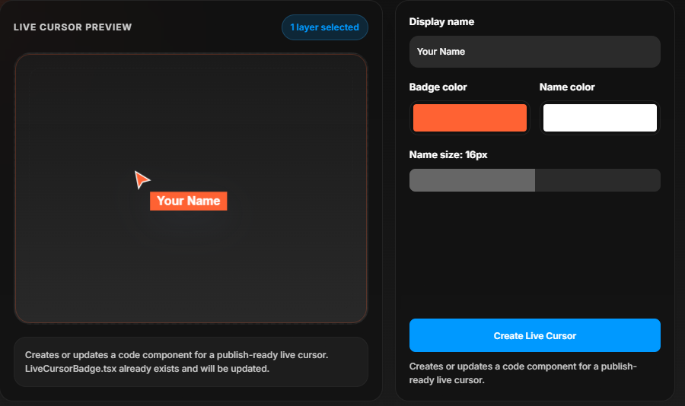Viewport: 685px width, 406px height.
Task: Click the "Your Name" text inside Display name field
Action: coord(441,52)
